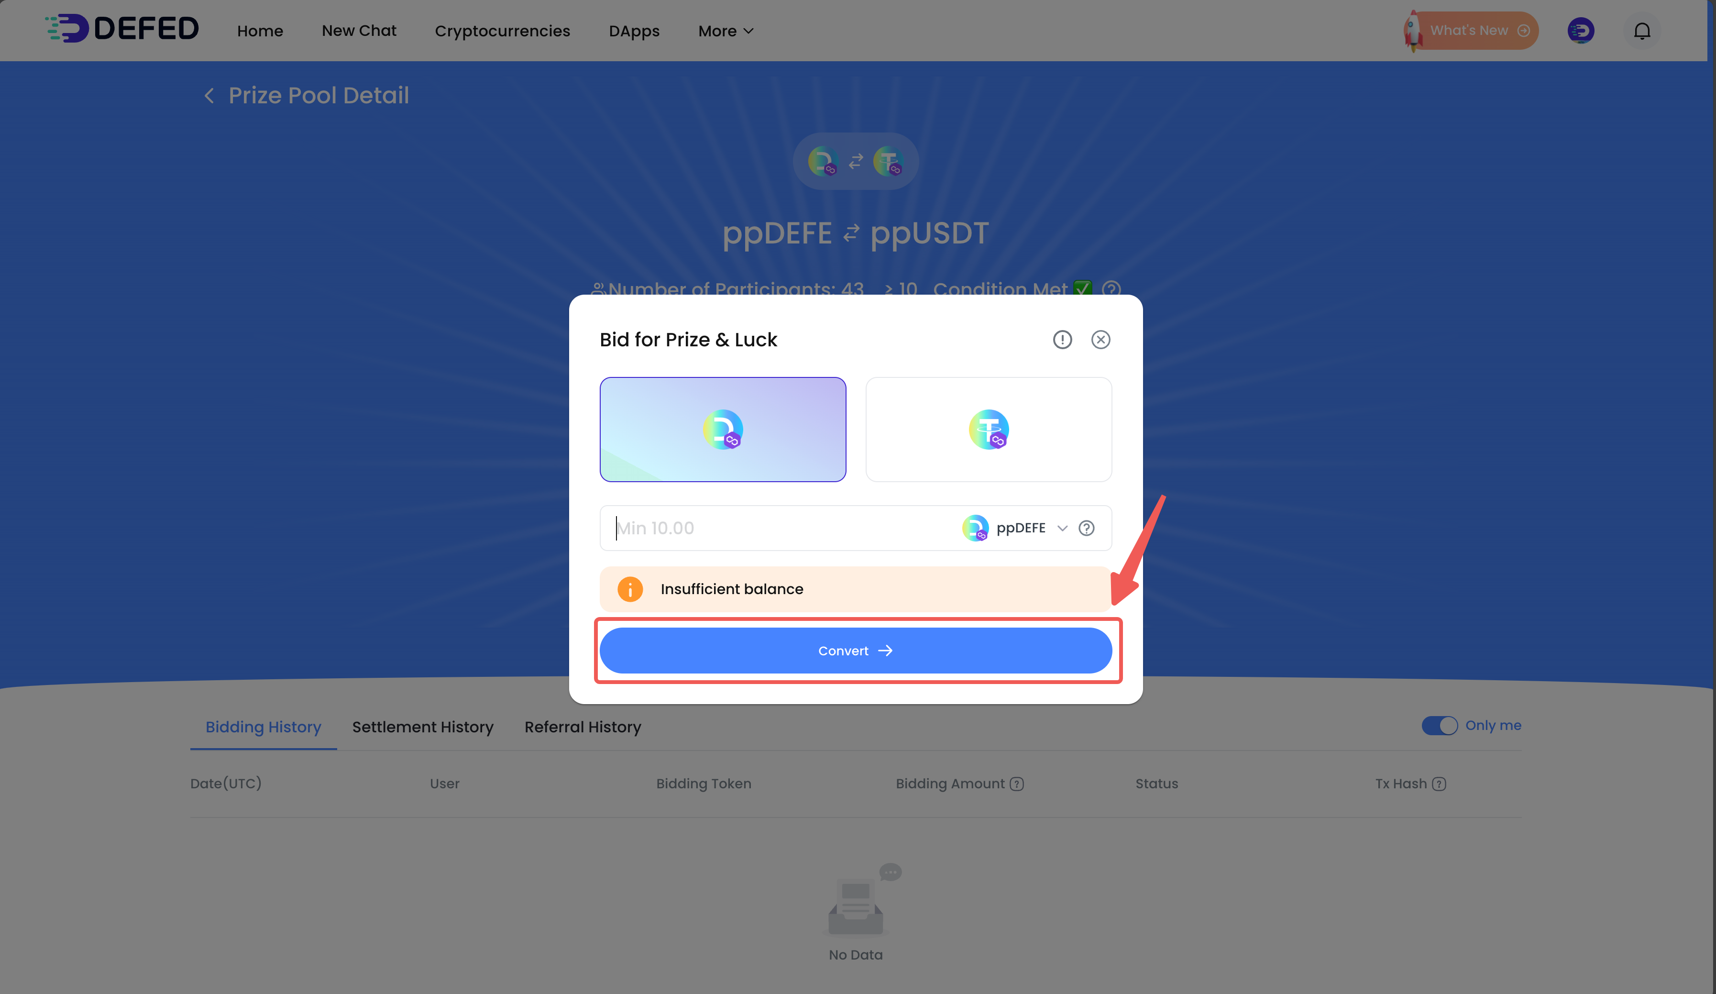This screenshot has width=1716, height=994.
Task: Expand the ppDEFE token dropdown
Action: (1014, 528)
